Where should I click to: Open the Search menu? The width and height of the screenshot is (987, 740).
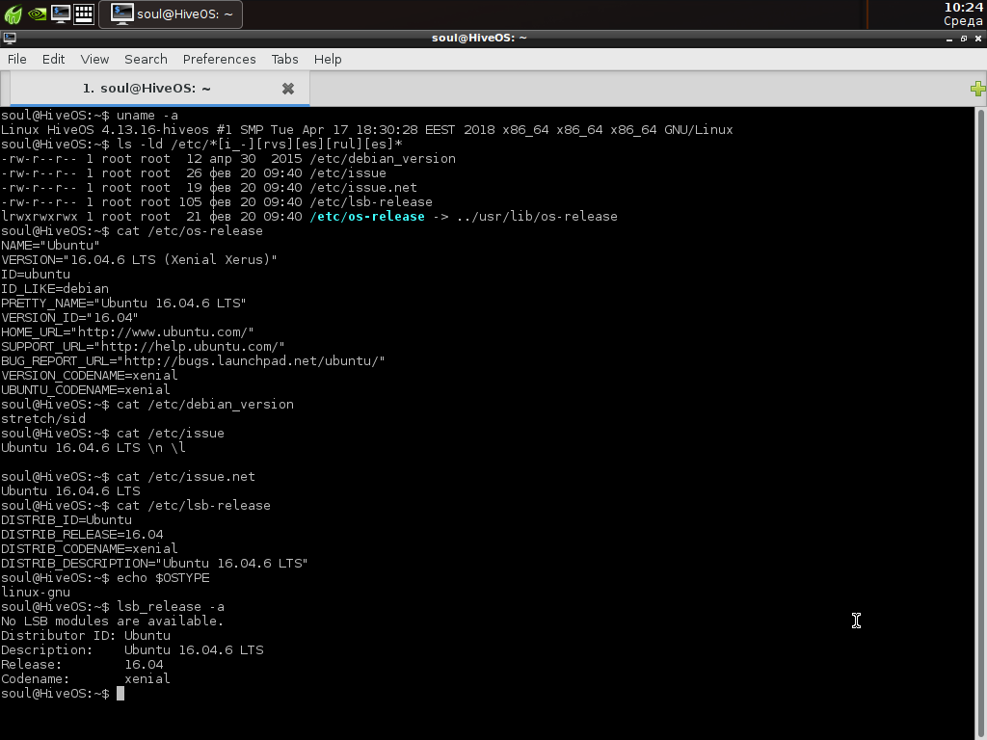tap(147, 59)
